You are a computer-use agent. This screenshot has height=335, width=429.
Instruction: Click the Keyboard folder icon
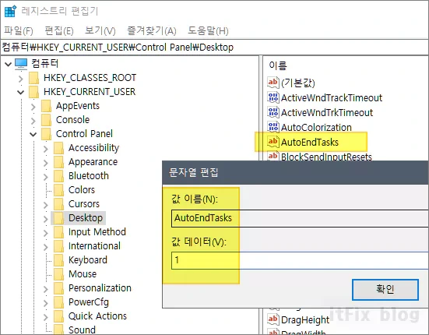click(x=58, y=260)
